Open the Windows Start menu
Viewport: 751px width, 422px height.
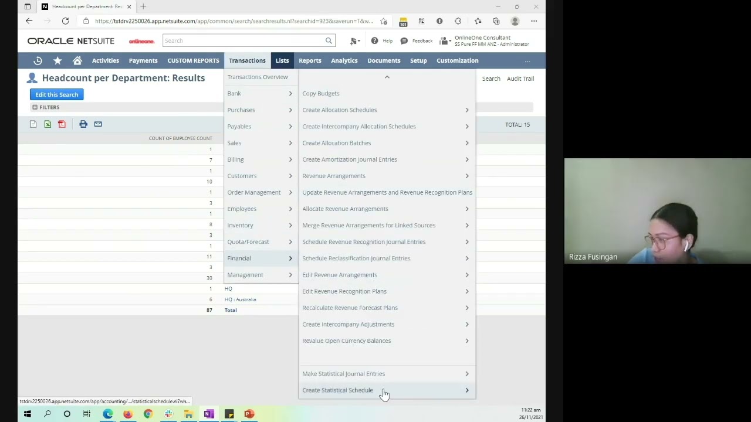point(27,414)
